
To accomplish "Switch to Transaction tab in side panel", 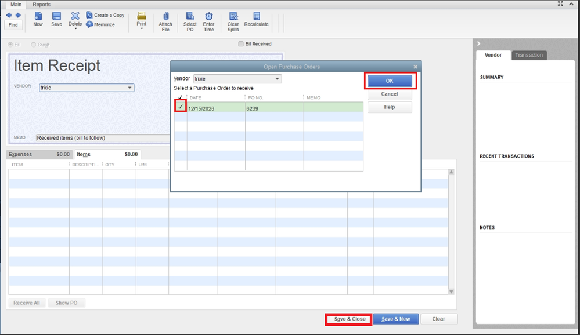I will click(x=529, y=55).
